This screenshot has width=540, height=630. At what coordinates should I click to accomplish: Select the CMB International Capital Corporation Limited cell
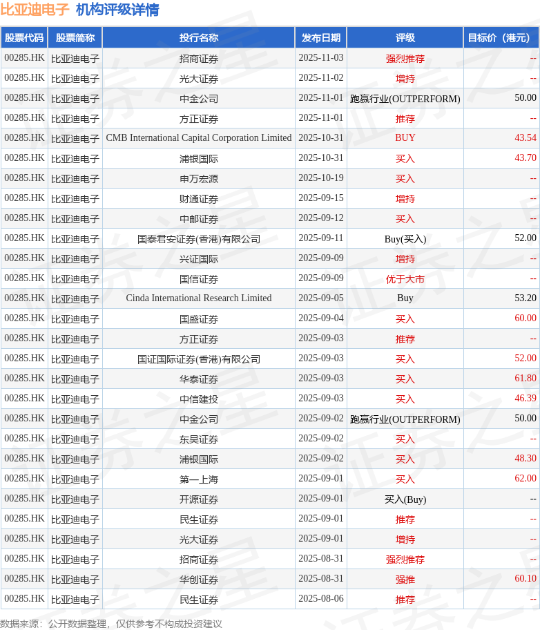tap(198, 138)
